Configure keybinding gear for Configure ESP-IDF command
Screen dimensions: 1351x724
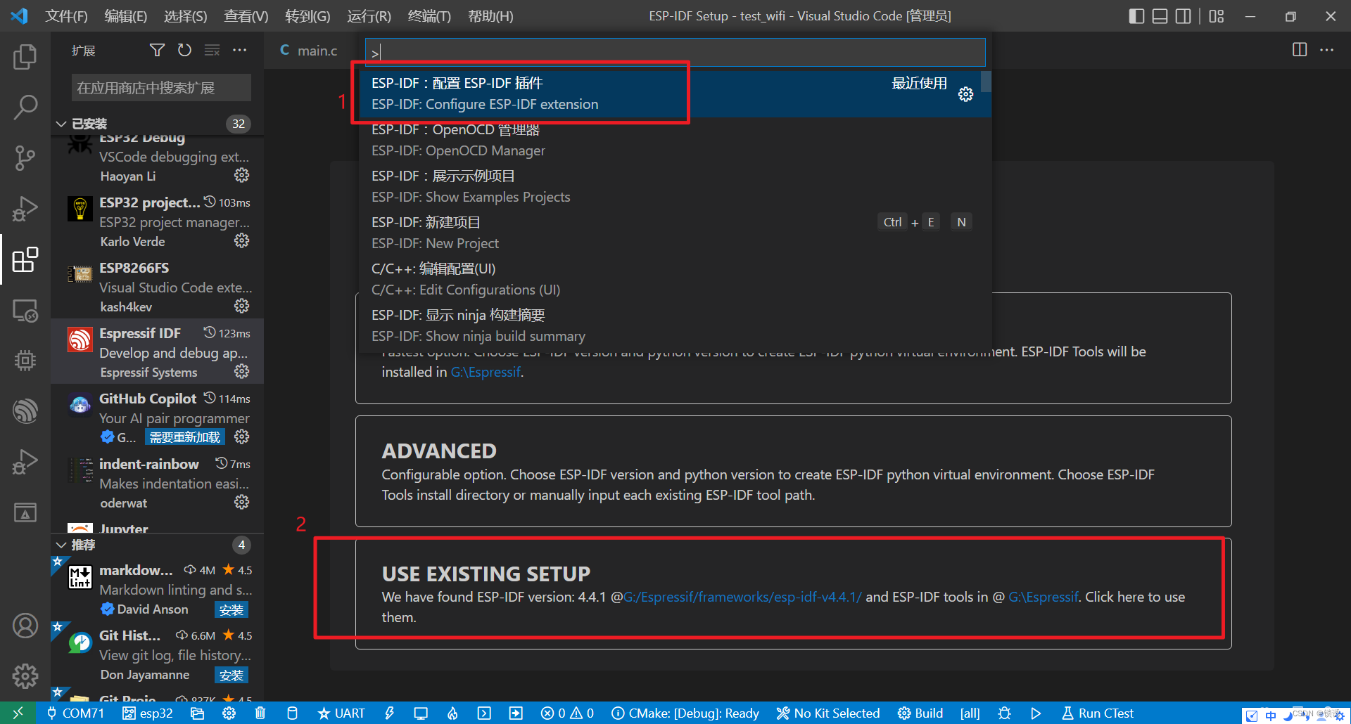(965, 94)
